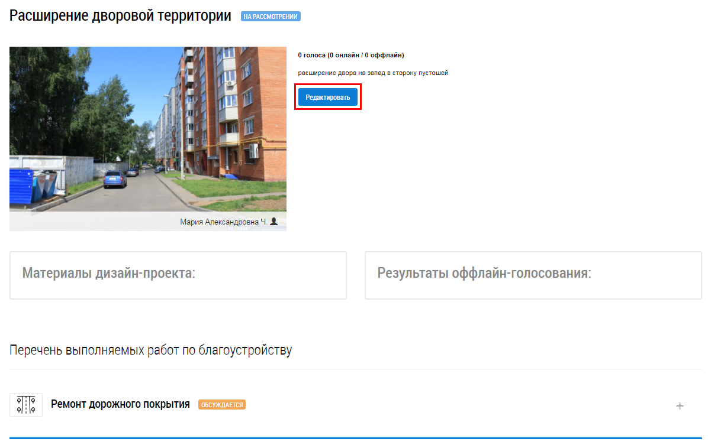Screen dimensions: 708x445
Task: Click author name Мария Александровна Ч.
Action: pyautogui.click(x=223, y=222)
